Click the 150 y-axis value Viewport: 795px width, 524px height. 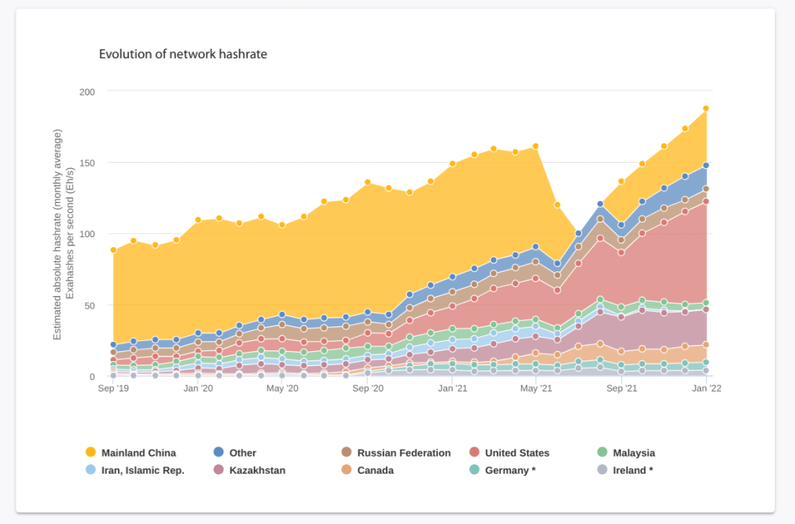[x=87, y=163]
